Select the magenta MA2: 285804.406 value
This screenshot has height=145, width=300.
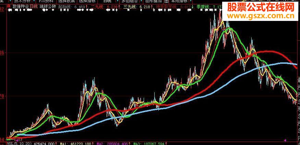pyautogui.click(x=113, y=144)
